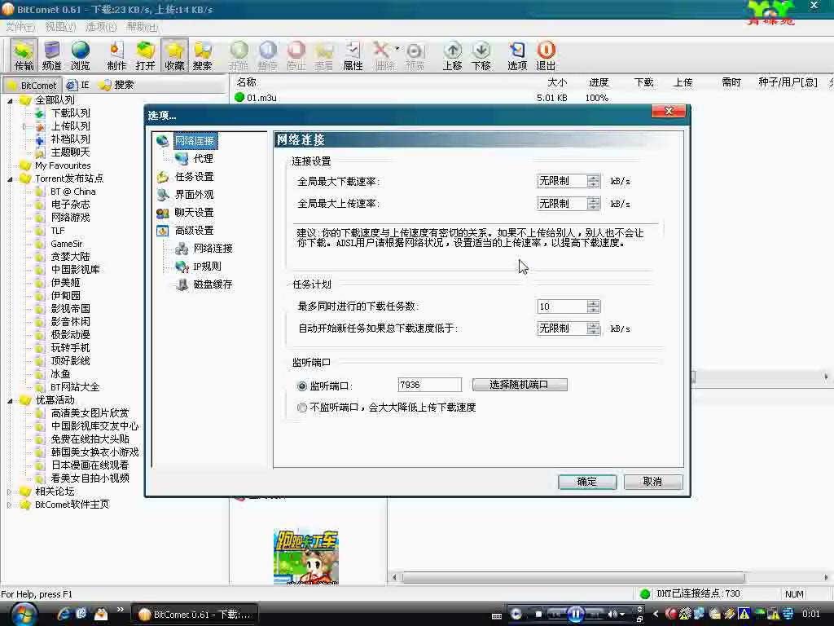Toggle the 收藏 (Favorites) toolbar icon

[174, 55]
